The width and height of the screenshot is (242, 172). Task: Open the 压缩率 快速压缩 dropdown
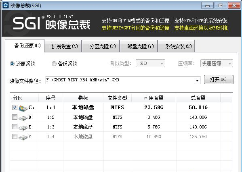pyautogui.click(x=217, y=63)
